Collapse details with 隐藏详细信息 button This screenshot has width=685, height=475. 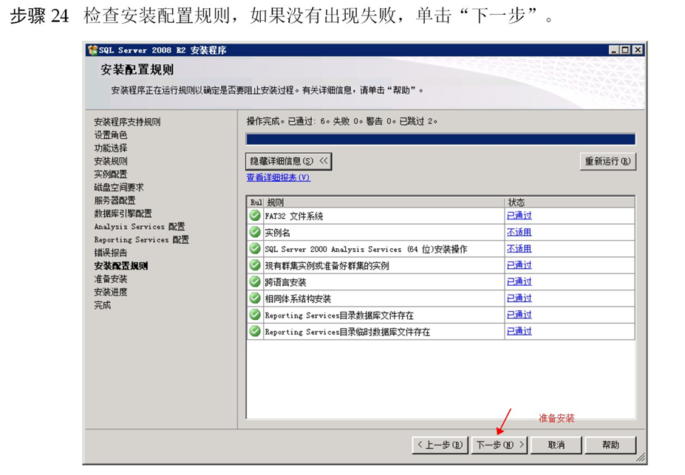pos(289,161)
